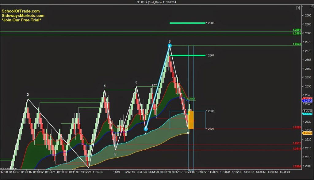Click the SchoolOfTrade.com text
Image resolution: width=314 pixels, height=180 pixels.
click(x=21, y=11)
